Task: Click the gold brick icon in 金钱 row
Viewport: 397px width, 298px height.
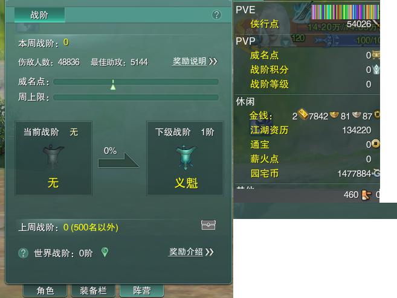Action: click(x=303, y=114)
